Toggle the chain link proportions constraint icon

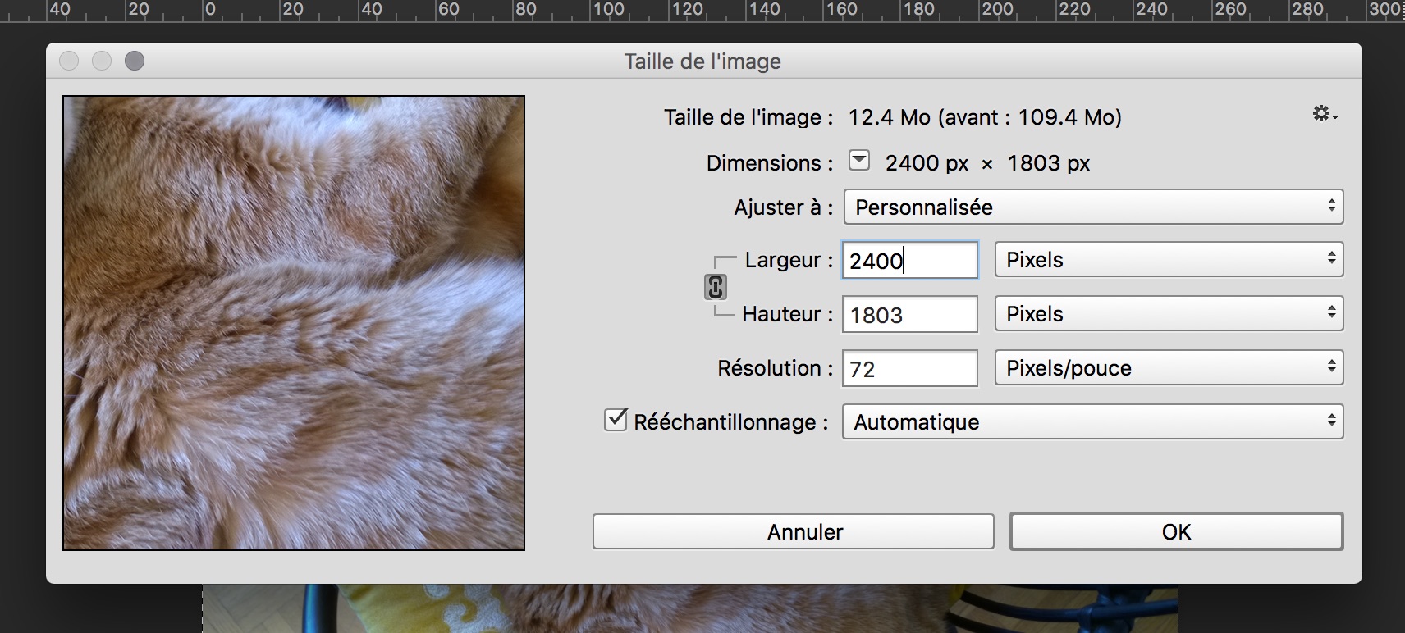[x=716, y=287]
